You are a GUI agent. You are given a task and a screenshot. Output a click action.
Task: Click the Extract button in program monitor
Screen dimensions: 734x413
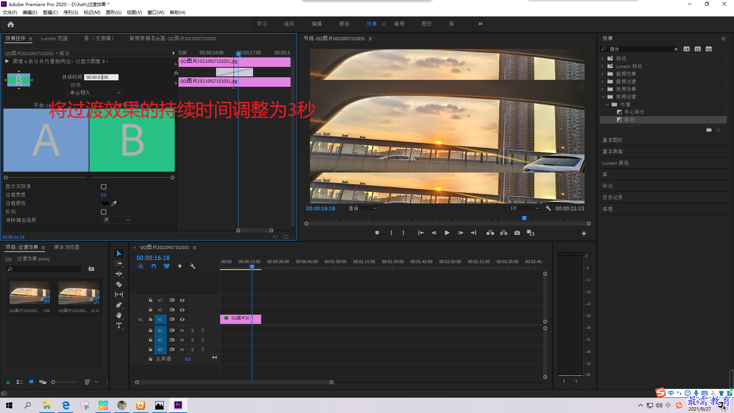(x=504, y=233)
